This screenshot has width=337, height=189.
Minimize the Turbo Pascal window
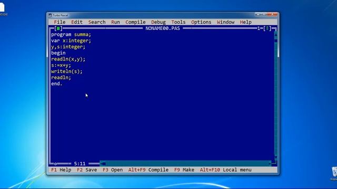click(x=258, y=14)
